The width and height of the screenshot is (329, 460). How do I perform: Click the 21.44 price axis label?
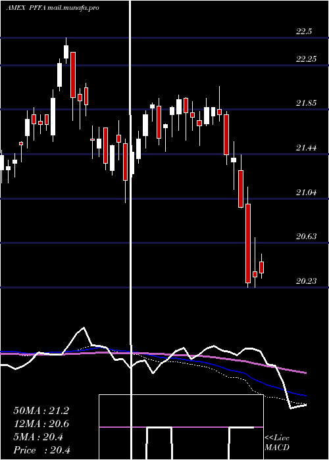(306, 148)
